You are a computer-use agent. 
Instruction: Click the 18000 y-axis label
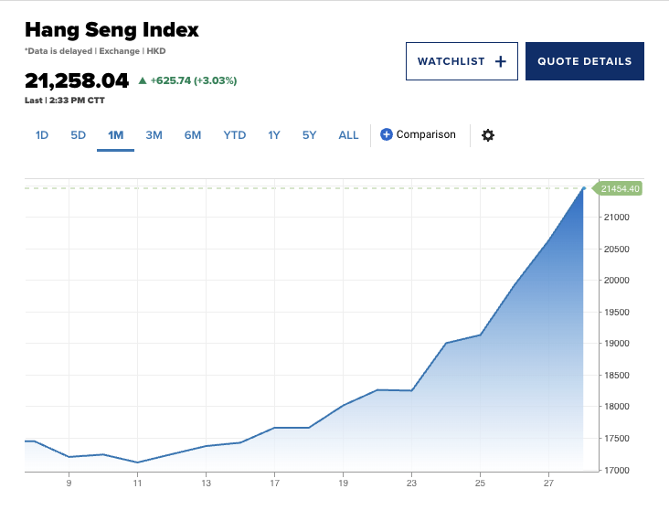(x=617, y=407)
